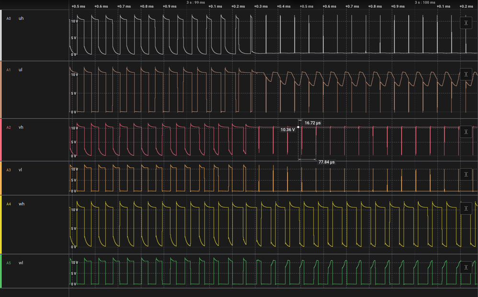Image resolution: width=478 pixels, height=297 pixels.
Task: Click the +0.4 ms tick on time ruler
Action: coord(284,6)
